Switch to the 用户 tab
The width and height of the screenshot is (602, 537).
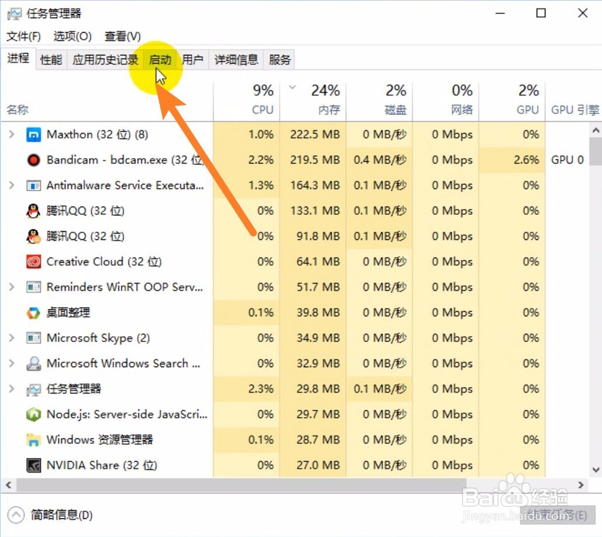click(x=193, y=60)
